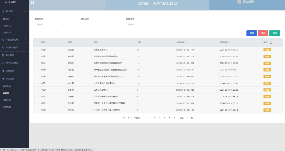Image resolution: width=285 pixels, height=151 pixels.
Task: Check the row created 2024-03-31 19:10:32
Action: 35,63
